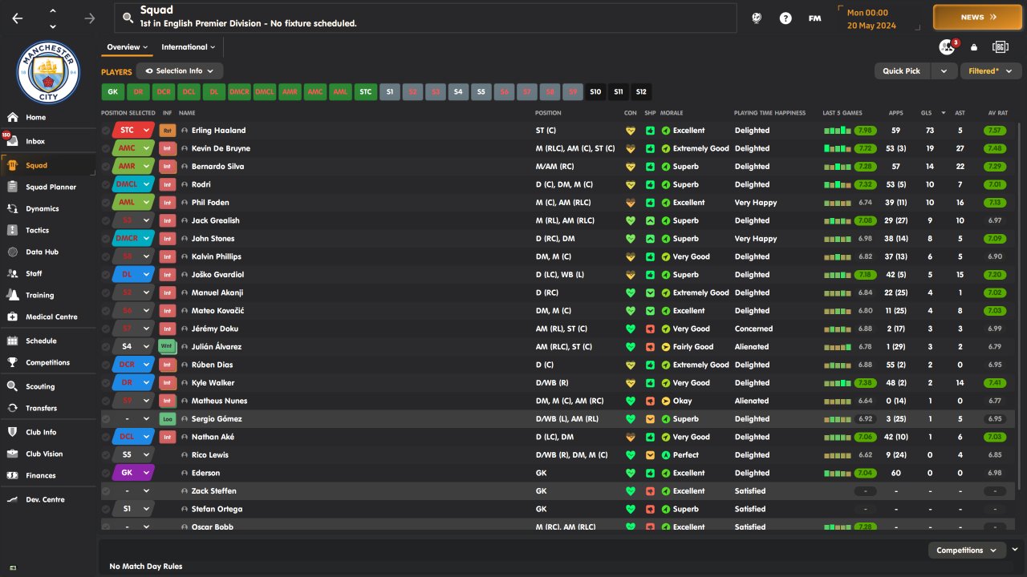
Task: Click the BG background toggle icon
Action: point(1000,47)
